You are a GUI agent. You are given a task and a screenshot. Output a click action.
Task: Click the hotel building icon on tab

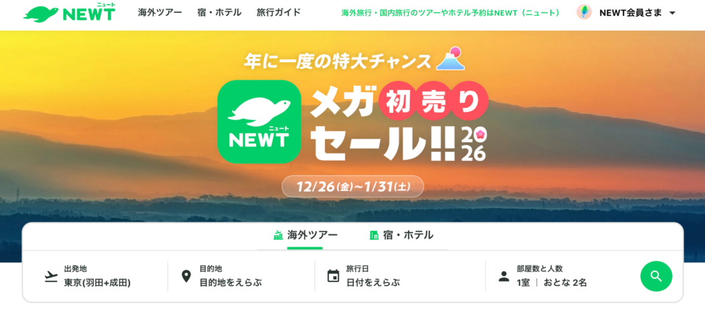[x=374, y=235]
